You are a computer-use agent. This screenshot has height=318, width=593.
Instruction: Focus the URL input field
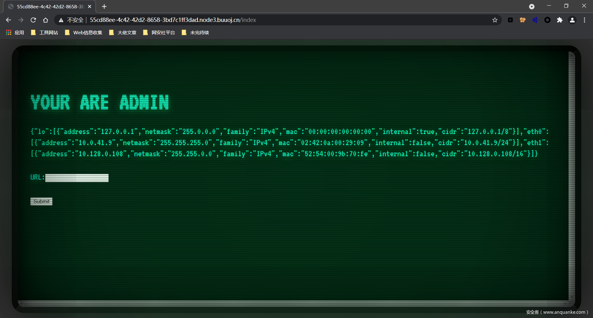click(77, 178)
